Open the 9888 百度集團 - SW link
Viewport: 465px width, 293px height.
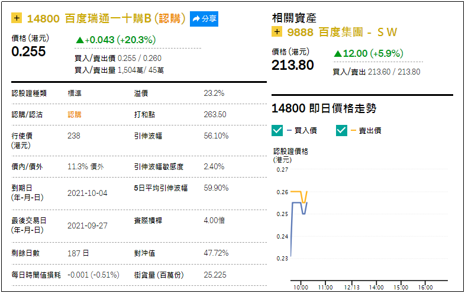click(342, 32)
